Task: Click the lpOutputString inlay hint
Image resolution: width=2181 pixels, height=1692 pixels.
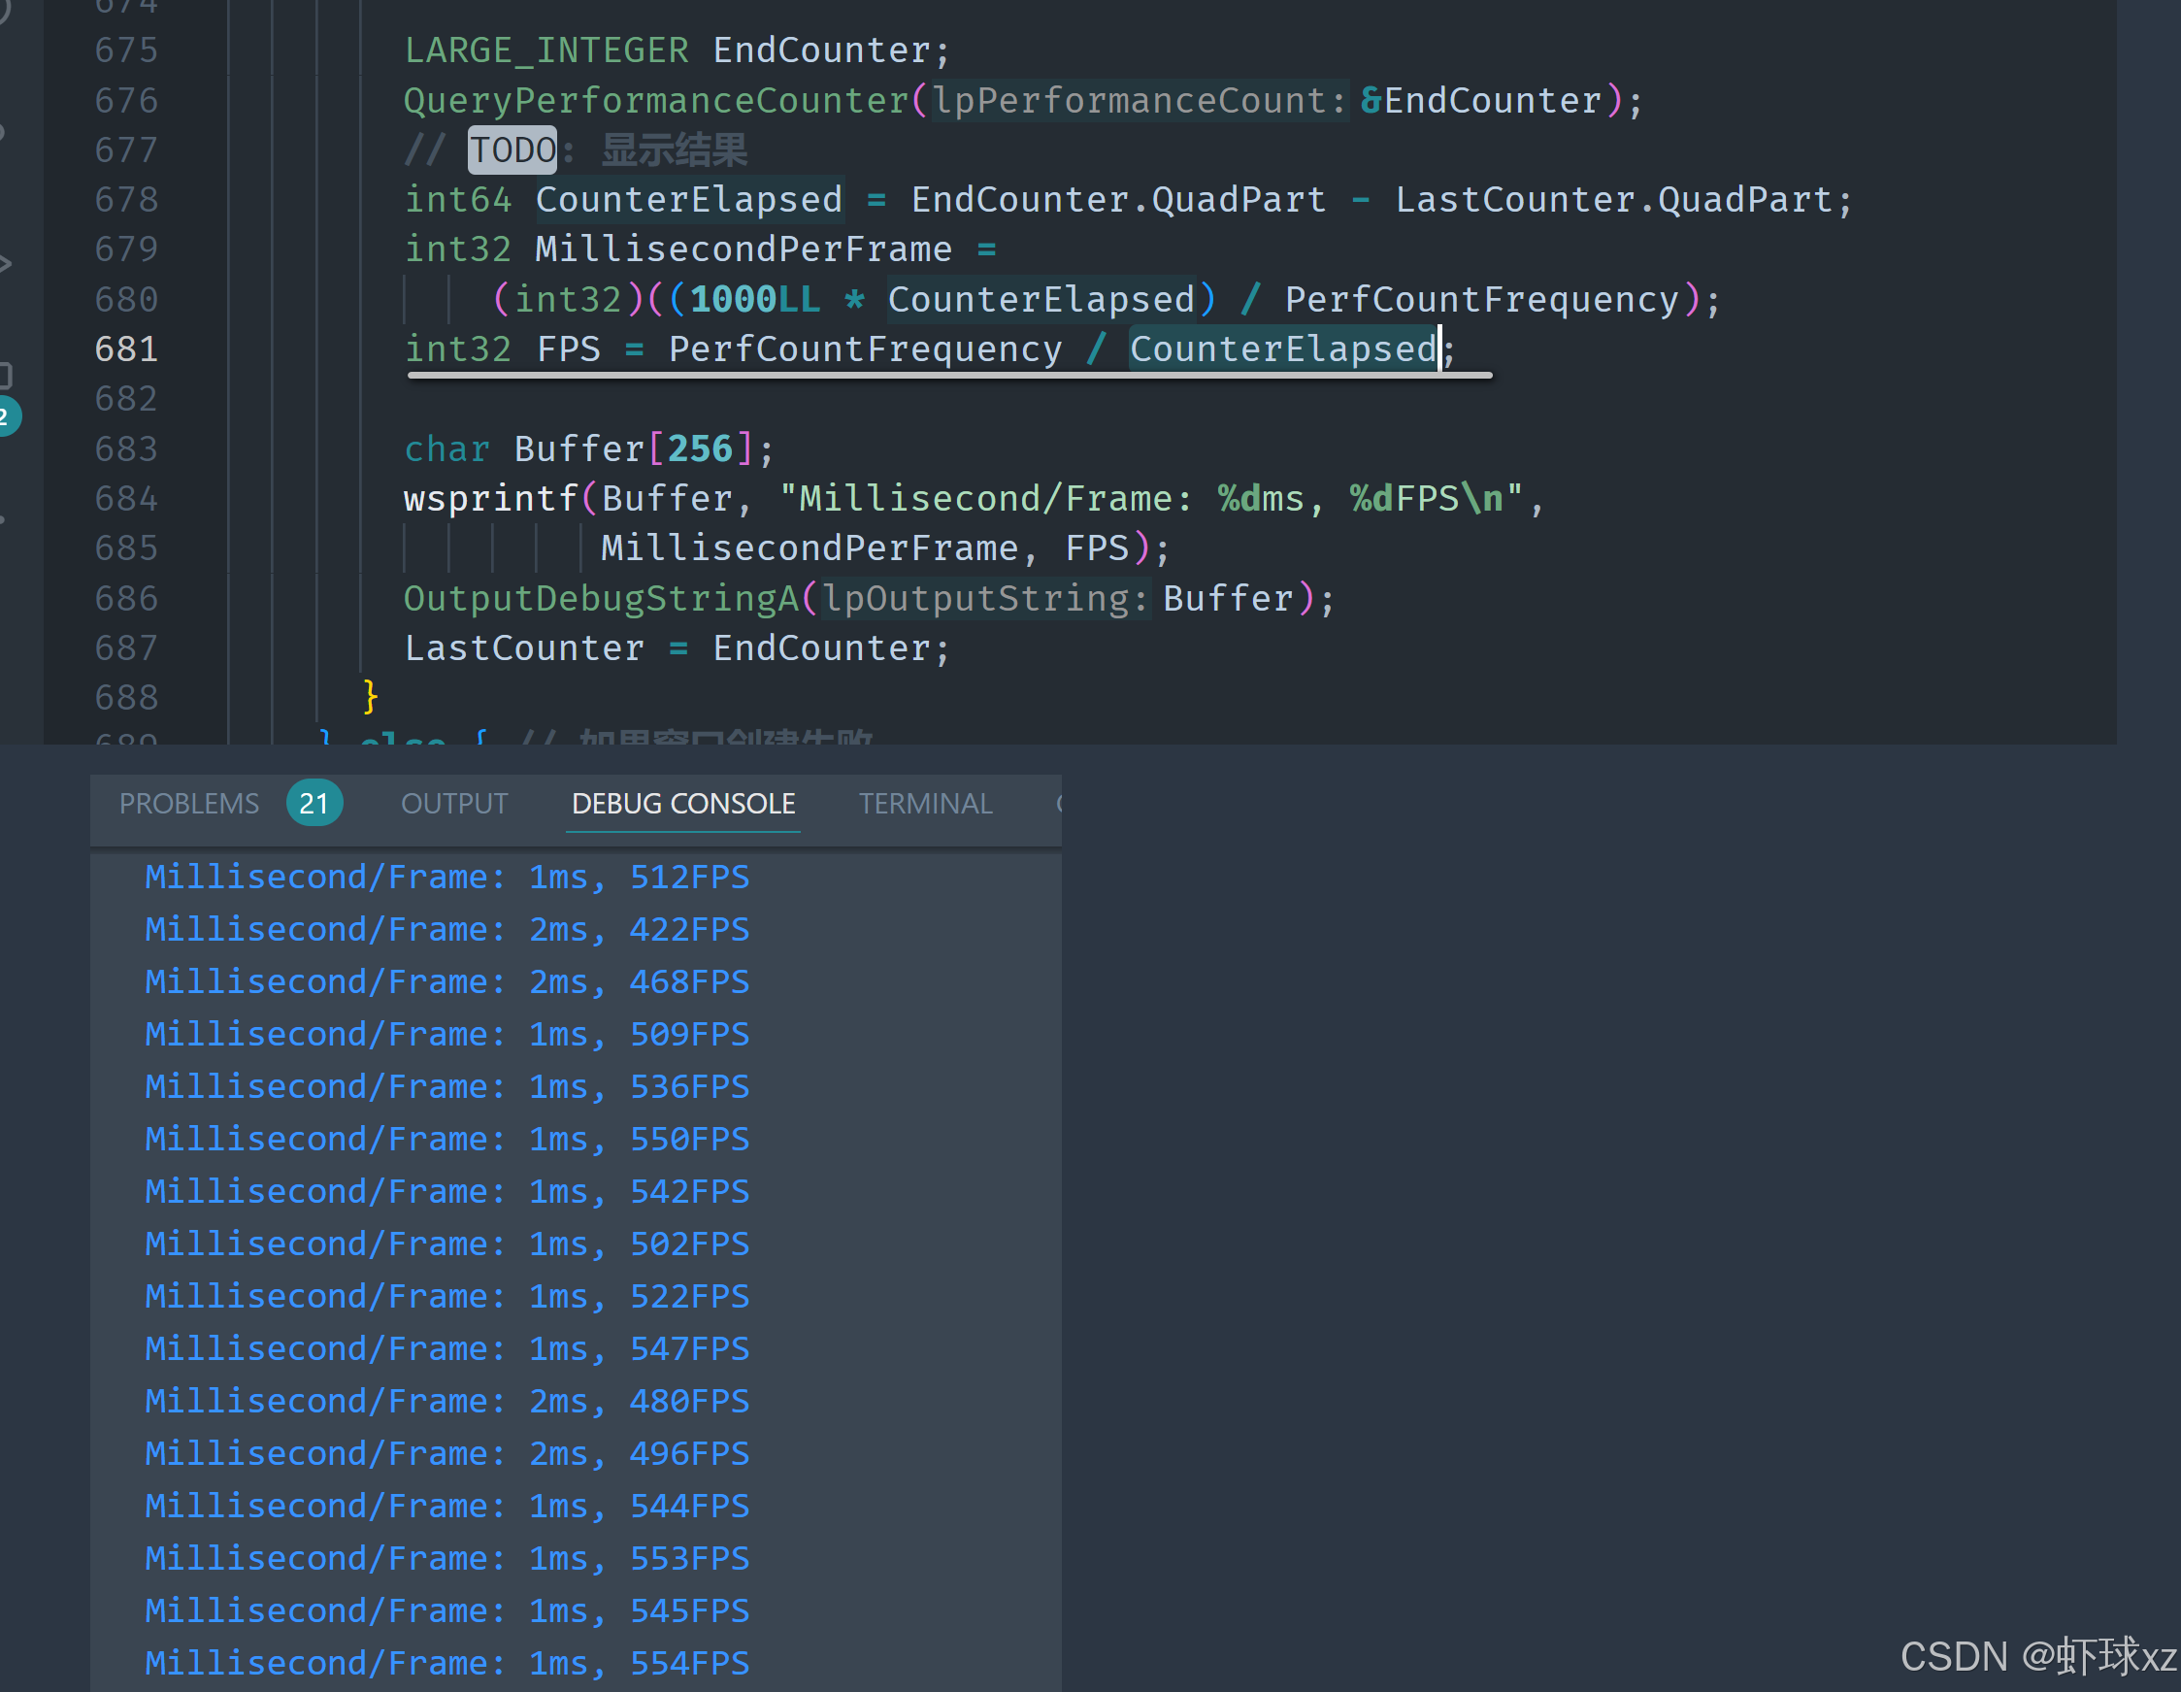Action: 985,598
